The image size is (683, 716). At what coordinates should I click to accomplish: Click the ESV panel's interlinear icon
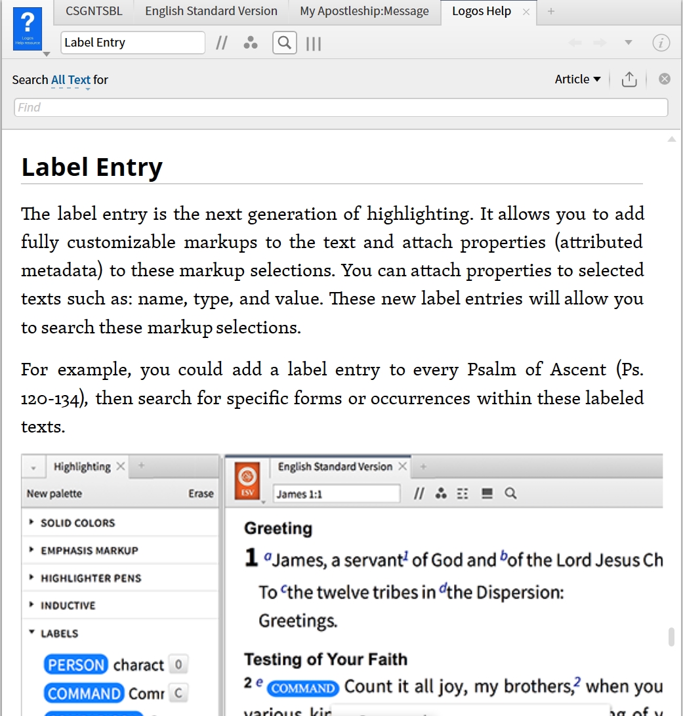pos(463,494)
